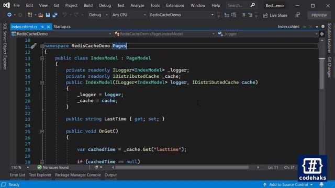Image resolution: width=335 pixels, height=188 pixels.
Task: Click the vertical scrollbar thumb in editor
Action: click(x=322, y=74)
